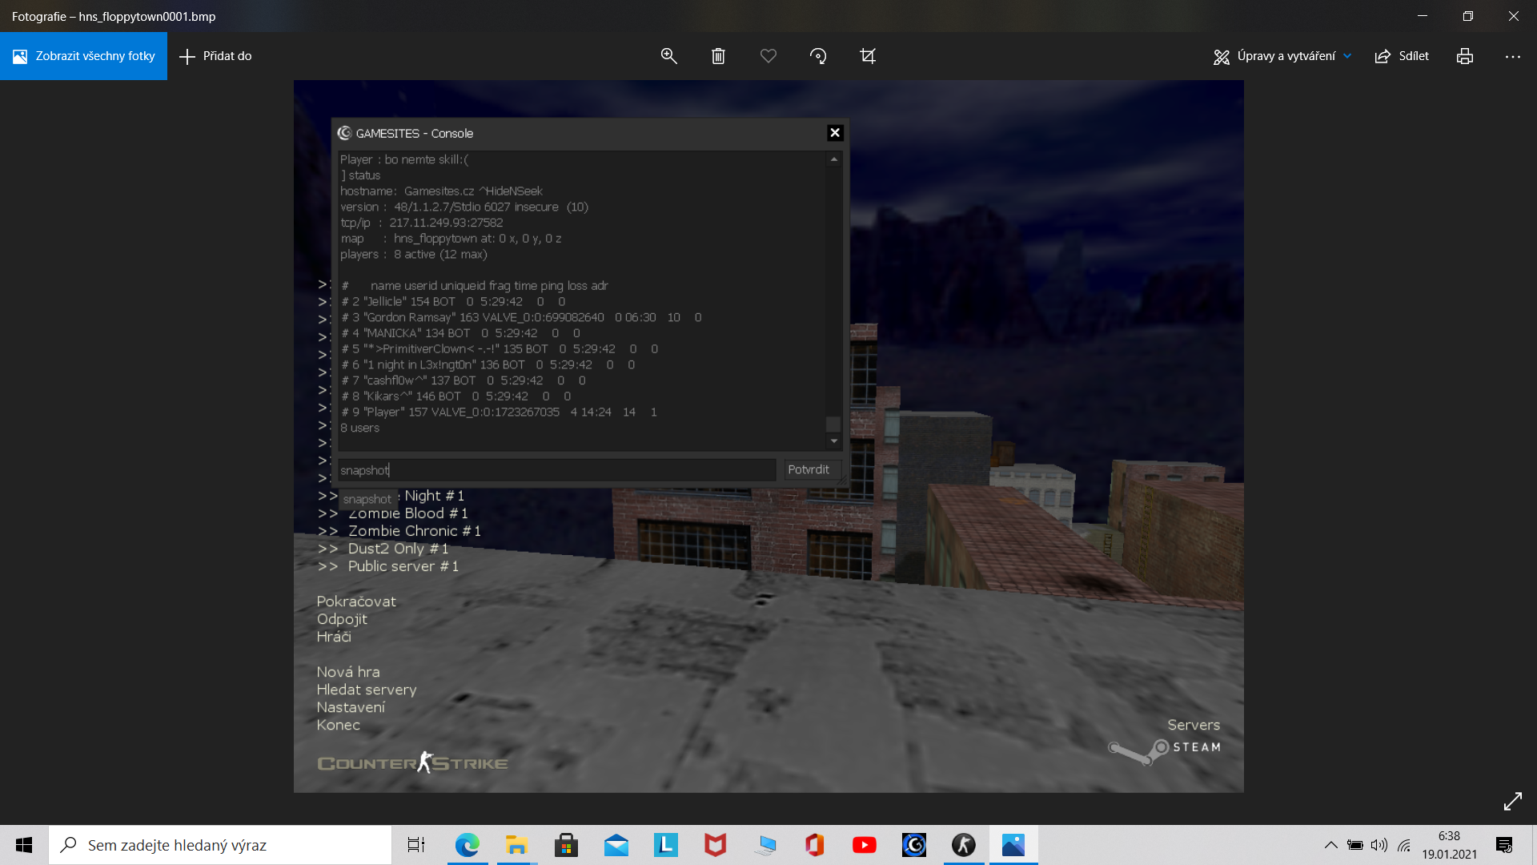Open Task View on the taskbar

click(x=416, y=845)
